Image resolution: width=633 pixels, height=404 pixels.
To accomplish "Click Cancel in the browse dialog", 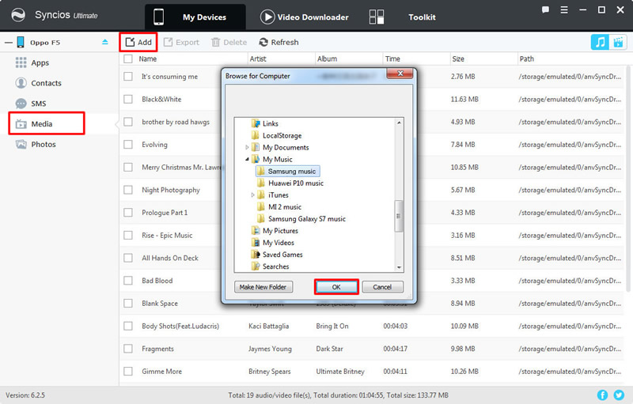I will click(382, 287).
